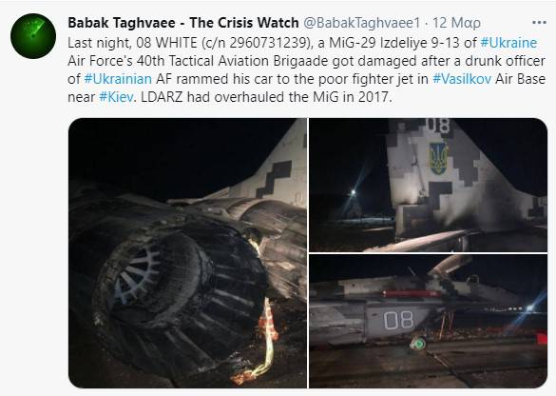Click the @BabakTaghvaee1 handle
Screen dimensions: 556x396
coord(362,23)
